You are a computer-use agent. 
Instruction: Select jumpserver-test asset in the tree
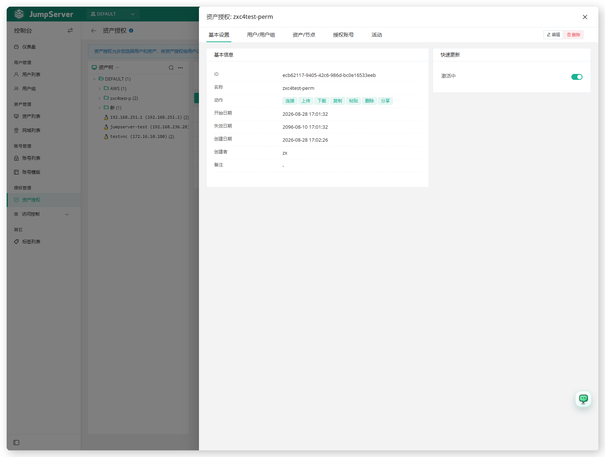146,127
